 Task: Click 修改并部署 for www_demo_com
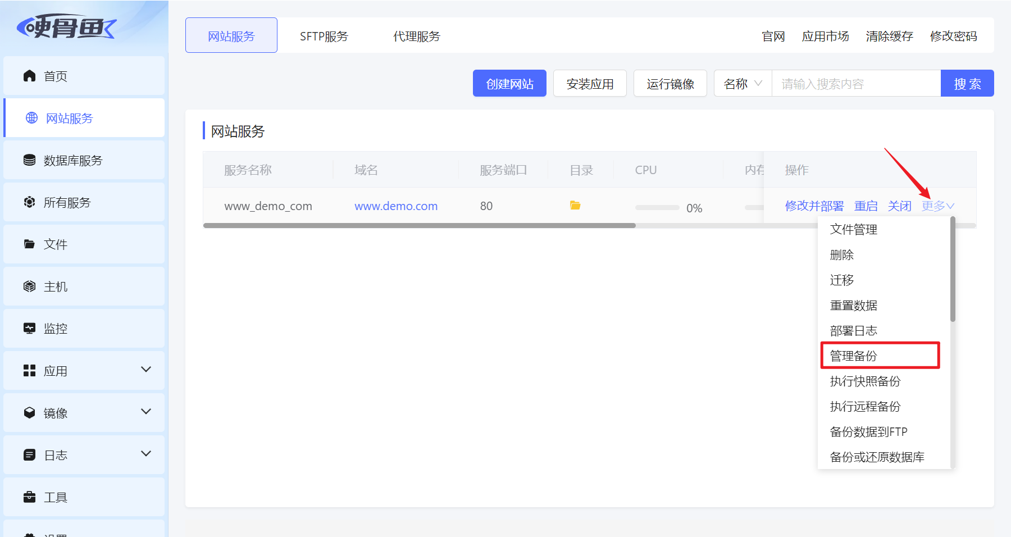pyautogui.click(x=814, y=206)
